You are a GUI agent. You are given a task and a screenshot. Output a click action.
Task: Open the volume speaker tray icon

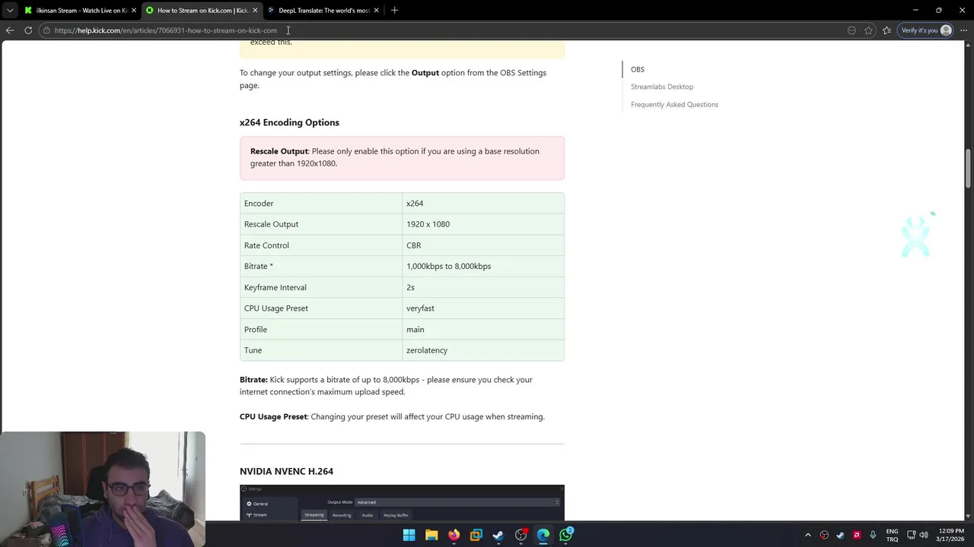click(x=924, y=535)
